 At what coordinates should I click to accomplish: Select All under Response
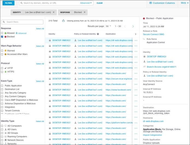point(40,29)
